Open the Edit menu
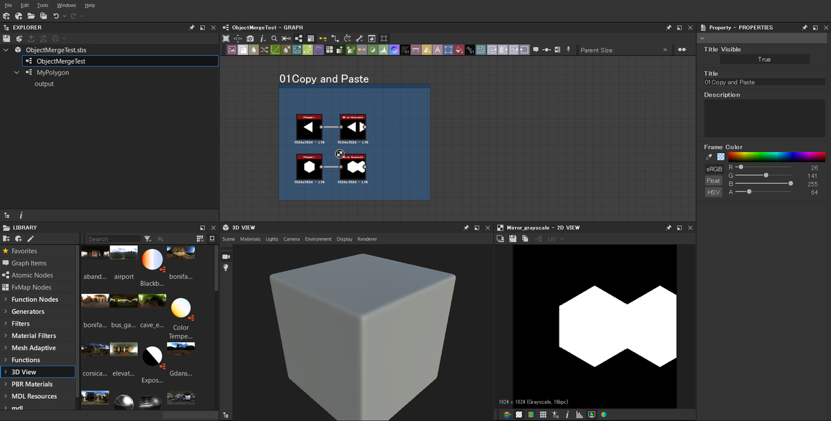 click(x=25, y=5)
